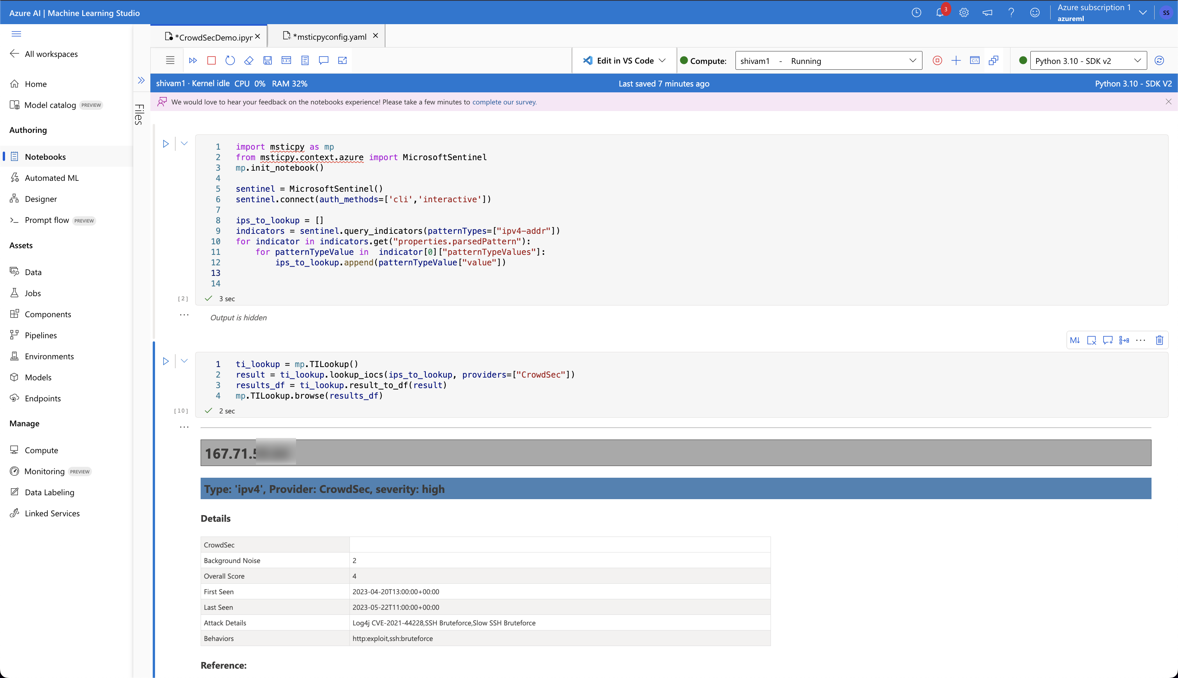Image resolution: width=1178 pixels, height=678 pixels.
Task: Click the Add Cell below plus icon
Action: pyautogui.click(x=956, y=61)
